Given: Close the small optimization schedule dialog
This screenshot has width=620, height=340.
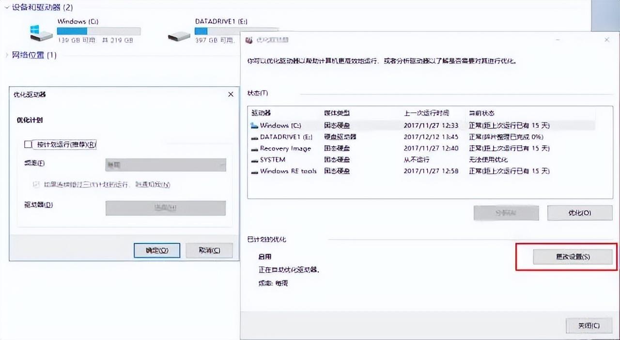Looking at the screenshot, I should 231,94.
